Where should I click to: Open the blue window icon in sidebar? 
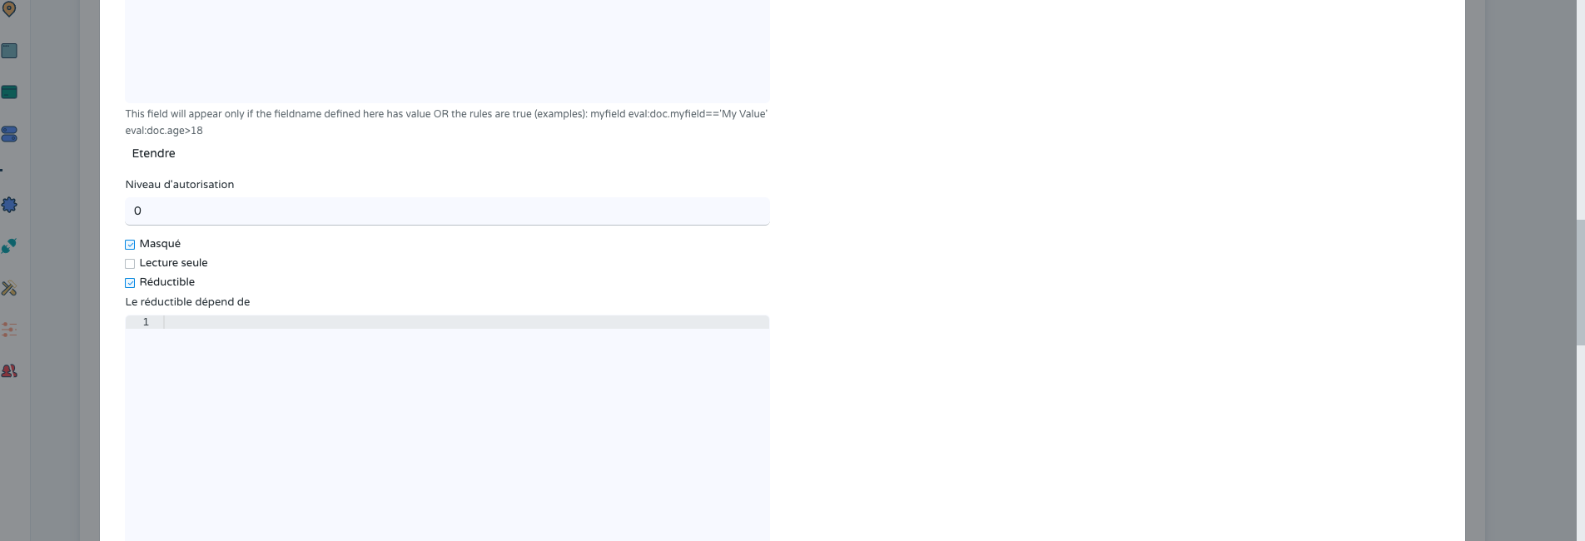click(x=9, y=51)
